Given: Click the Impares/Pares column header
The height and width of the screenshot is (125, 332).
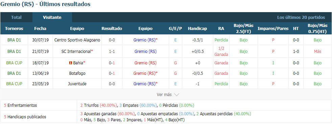Looking at the screenshot, I should point(273,29).
